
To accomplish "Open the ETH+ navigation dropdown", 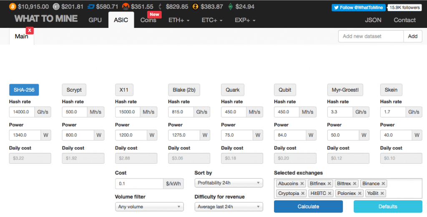I will point(179,20).
